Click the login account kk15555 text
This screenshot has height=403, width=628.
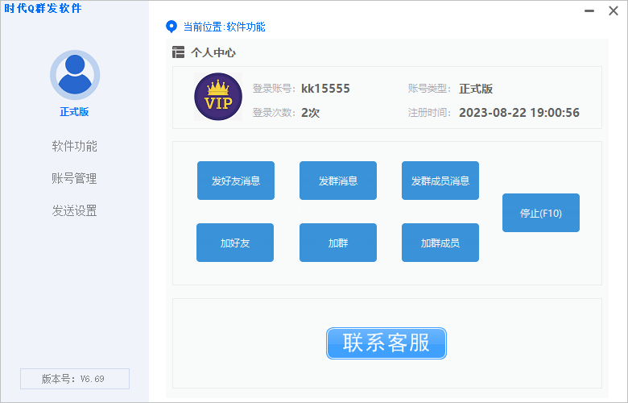tap(325, 89)
